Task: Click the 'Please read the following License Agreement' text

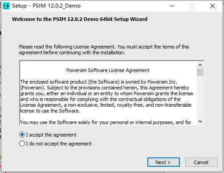Action: click(104, 49)
